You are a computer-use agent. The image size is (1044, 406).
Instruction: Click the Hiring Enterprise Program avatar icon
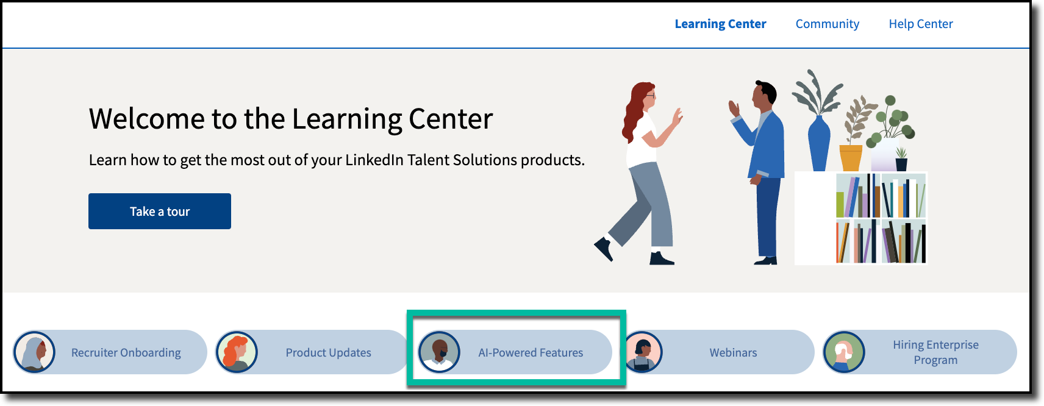click(844, 352)
